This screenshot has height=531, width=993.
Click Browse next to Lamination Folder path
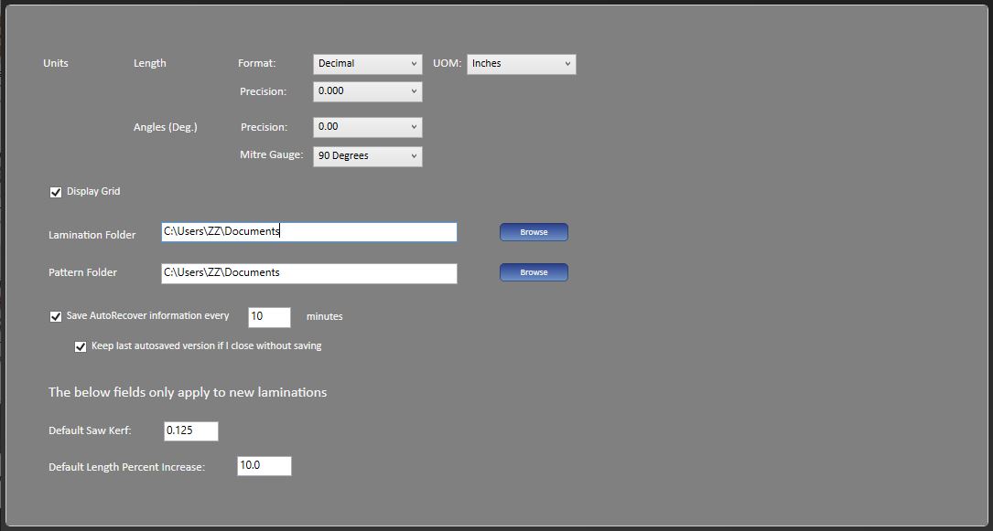[x=534, y=232]
